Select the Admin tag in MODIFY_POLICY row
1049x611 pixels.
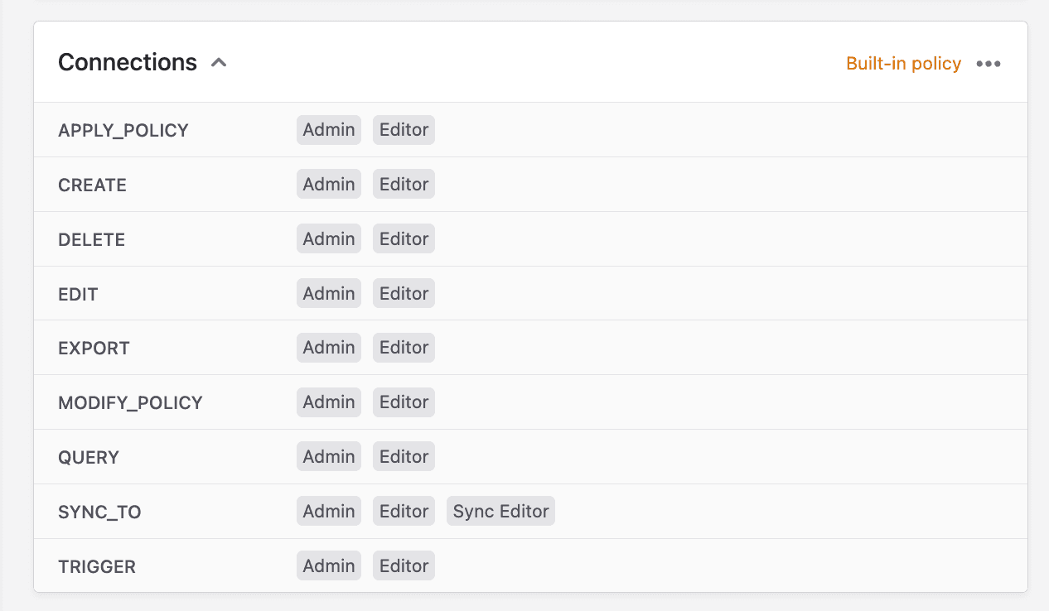[329, 402]
